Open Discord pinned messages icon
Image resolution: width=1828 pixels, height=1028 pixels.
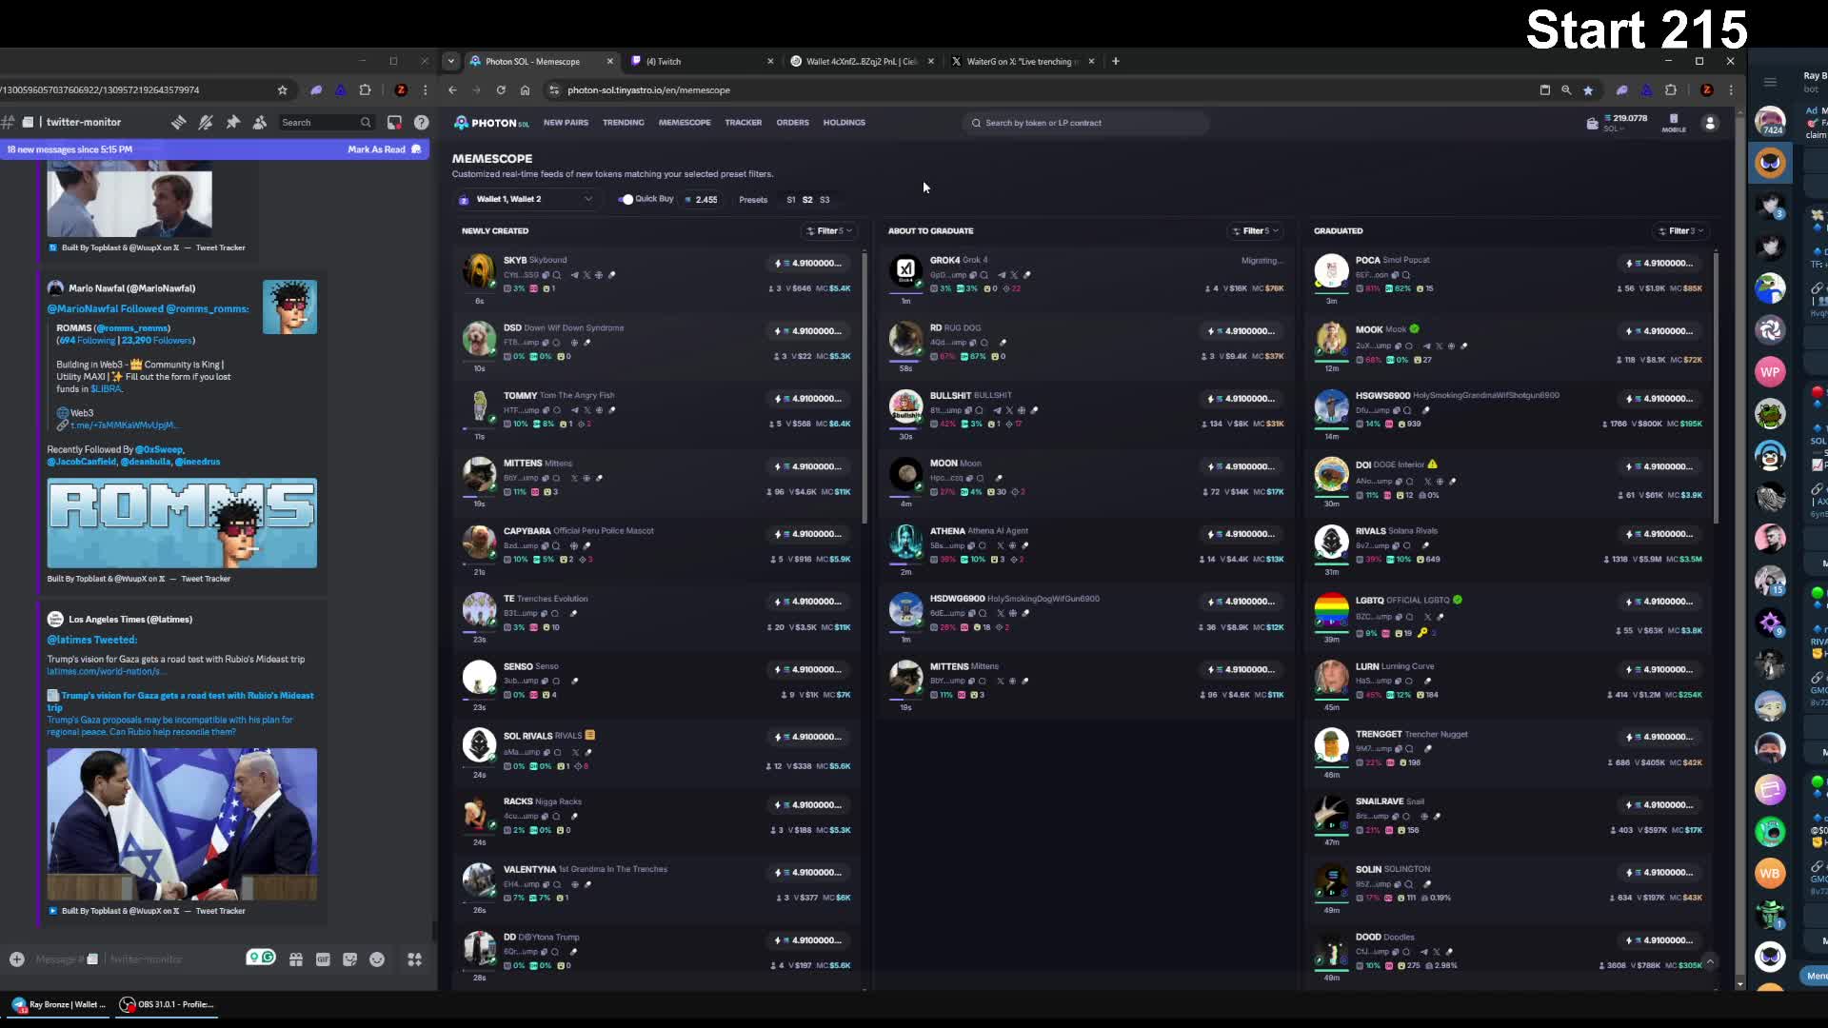(233, 122)
